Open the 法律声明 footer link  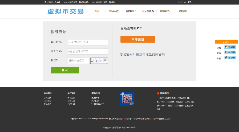point(95,98)
